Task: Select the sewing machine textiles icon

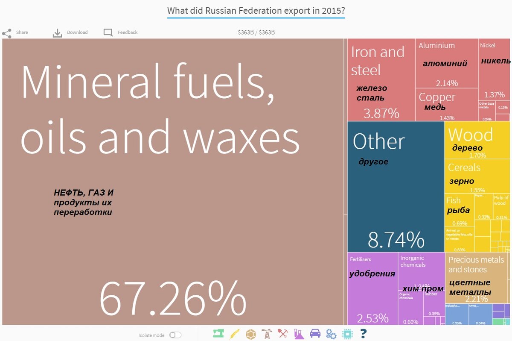Action: 218,334
